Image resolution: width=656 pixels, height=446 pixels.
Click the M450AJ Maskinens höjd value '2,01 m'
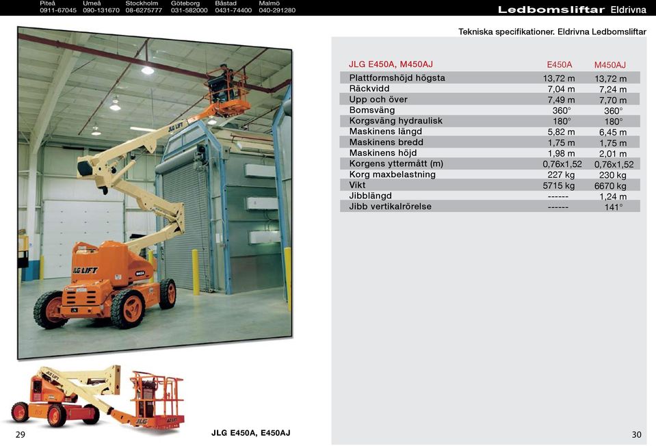613,154
